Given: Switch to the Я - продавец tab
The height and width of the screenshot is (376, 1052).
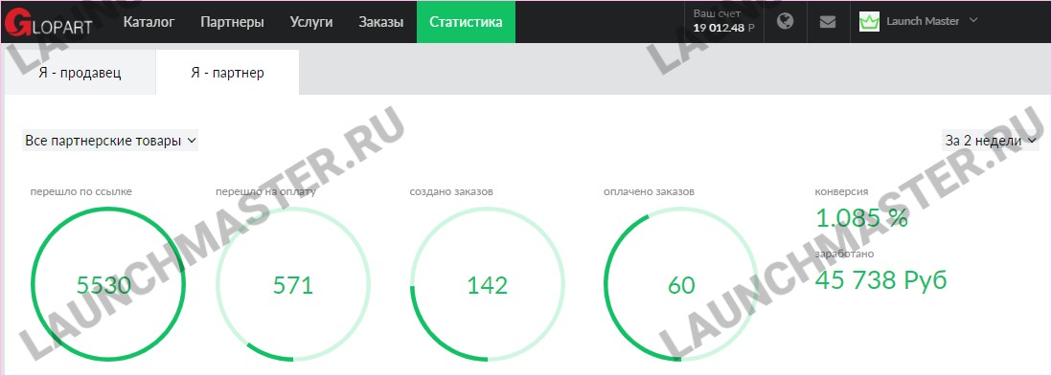Looking at the screenshot, I should (x=80, y=73).
